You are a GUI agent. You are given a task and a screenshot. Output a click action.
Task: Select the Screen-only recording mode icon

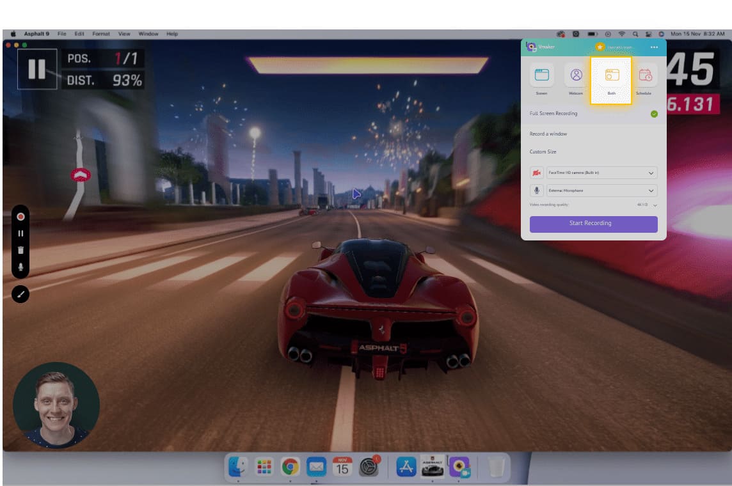(x=541, y=77)
